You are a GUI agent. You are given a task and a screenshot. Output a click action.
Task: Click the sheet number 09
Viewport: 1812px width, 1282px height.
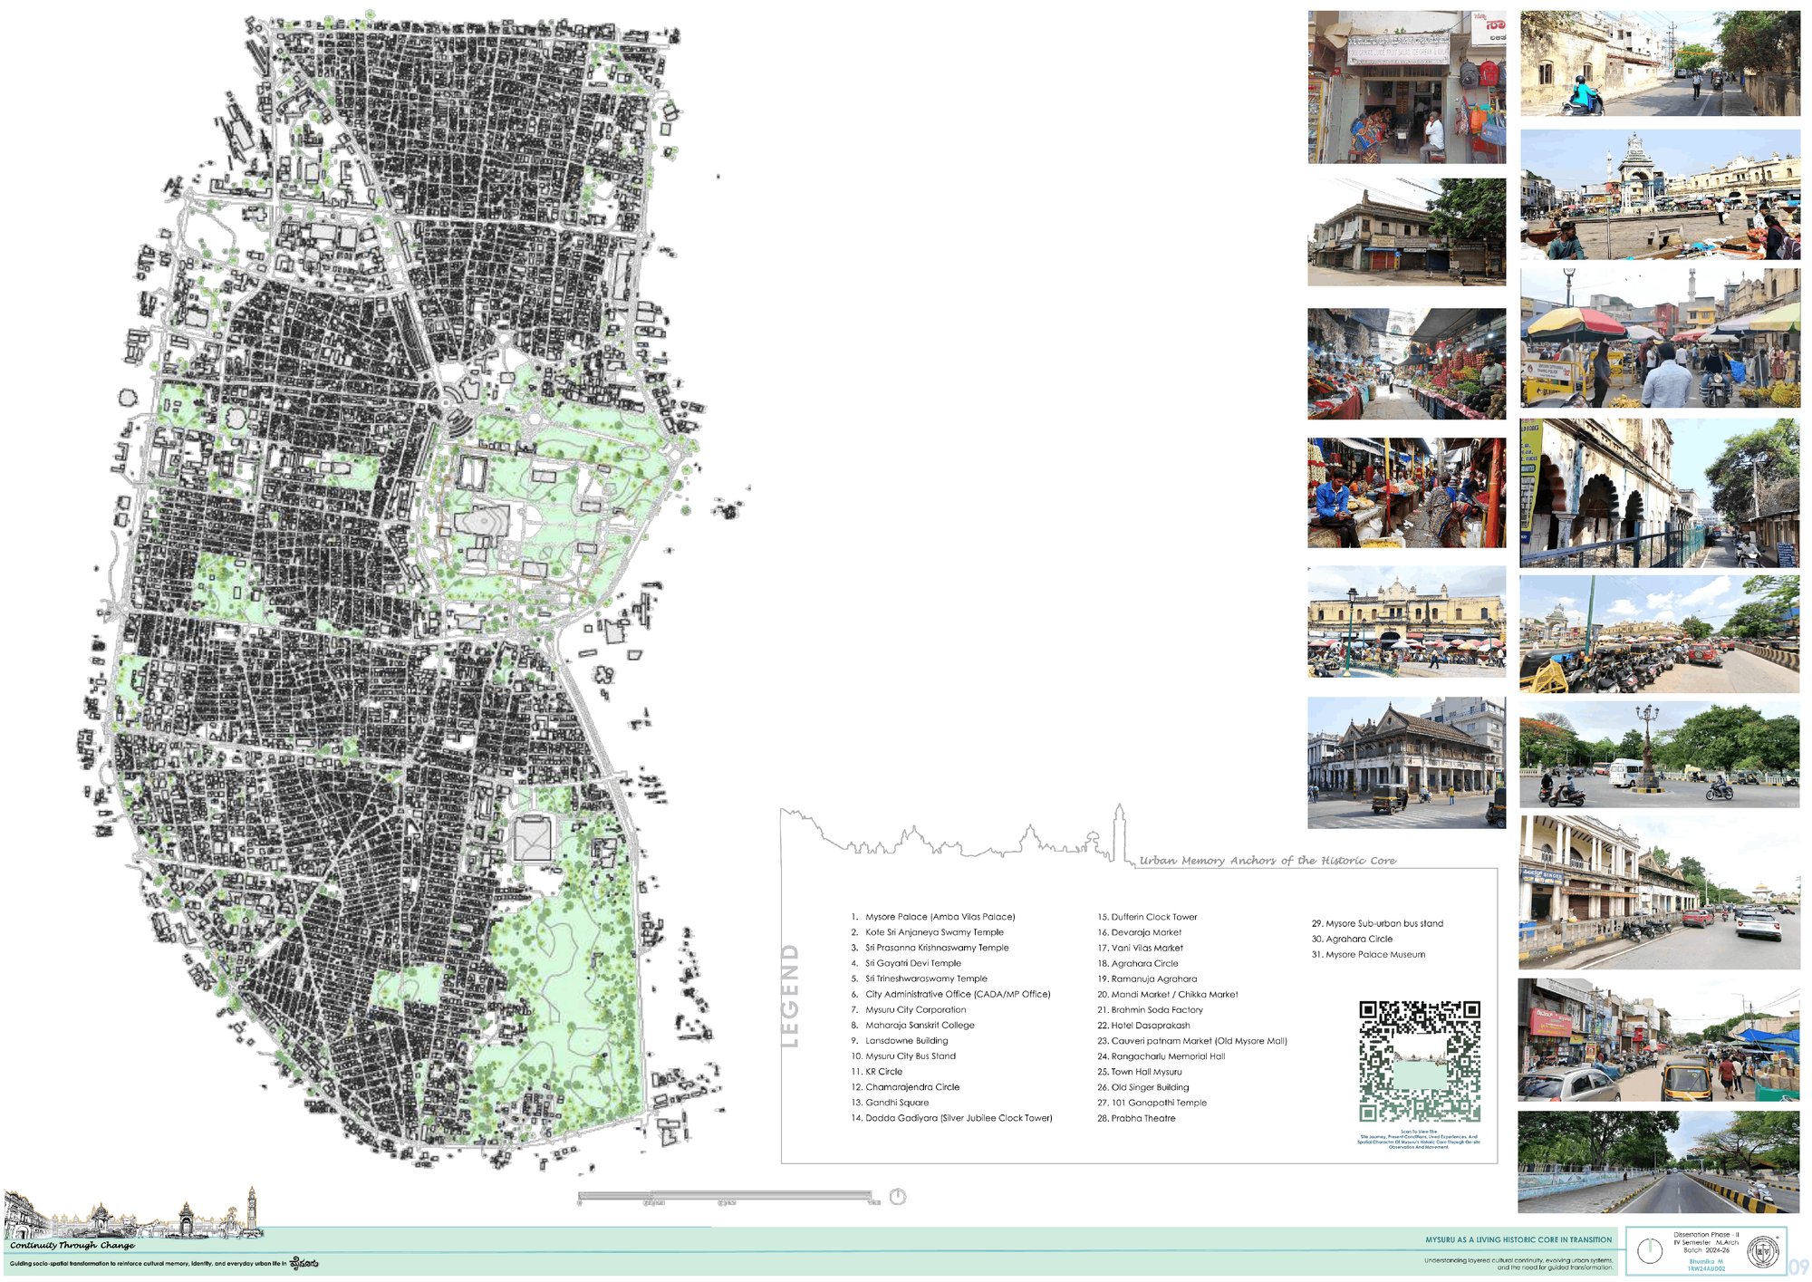pos(1799,1267)
